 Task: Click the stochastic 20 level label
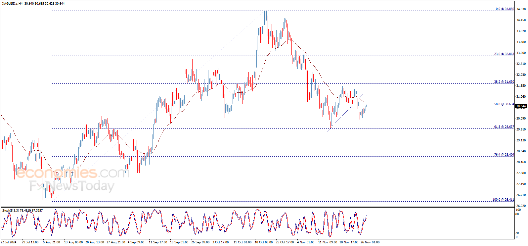(x=517, y=233)
